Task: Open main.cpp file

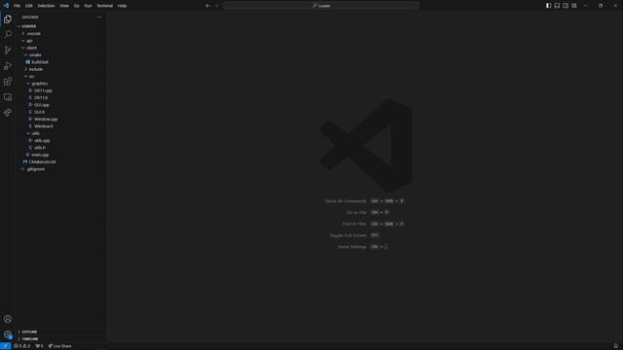Action: (x=61, y=155)
